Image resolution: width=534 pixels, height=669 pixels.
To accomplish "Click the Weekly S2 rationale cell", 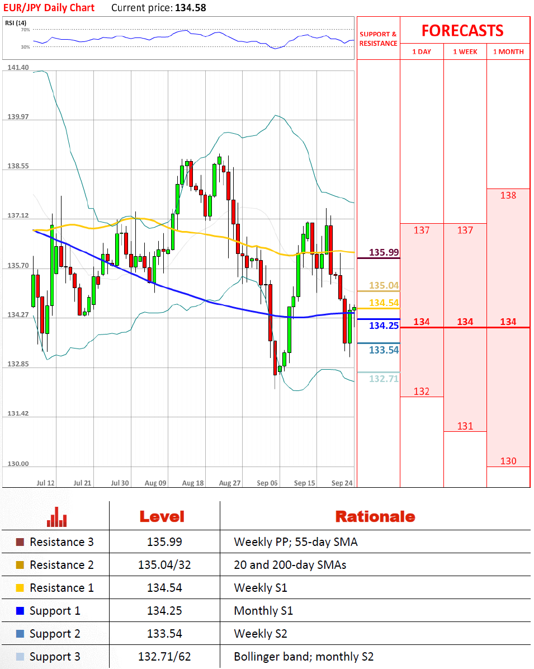I will pos(261,634).
